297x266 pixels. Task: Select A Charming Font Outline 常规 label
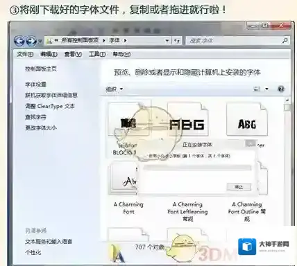pos(247,211)
